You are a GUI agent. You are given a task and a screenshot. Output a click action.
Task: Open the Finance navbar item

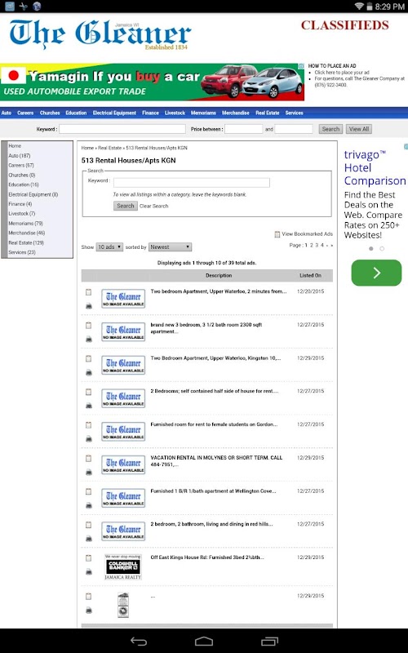pyautogui.click(x=150, y=113)
